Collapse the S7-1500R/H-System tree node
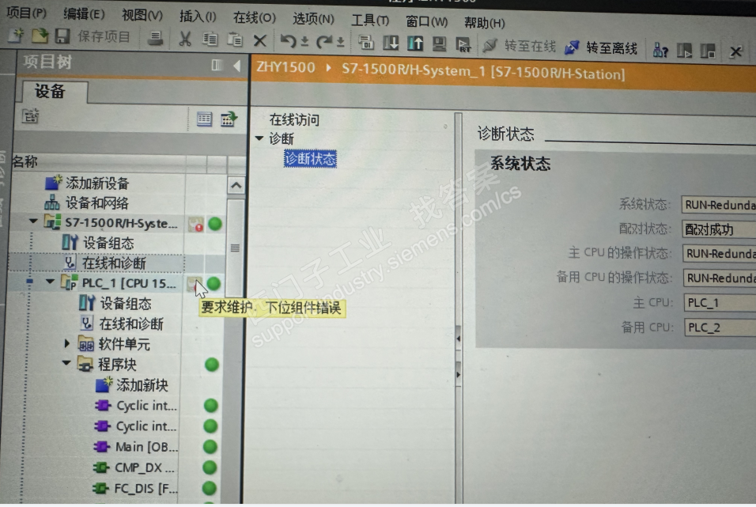The height and width of the screenshot is (507, 756). (33, 221)
